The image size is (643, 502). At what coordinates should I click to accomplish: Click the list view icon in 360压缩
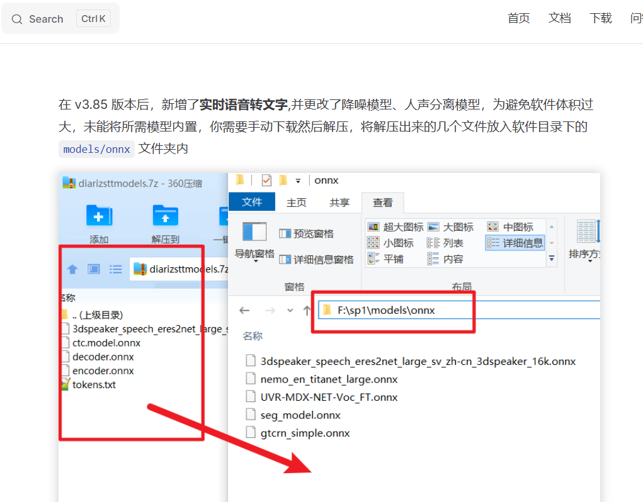coord(116,269)
